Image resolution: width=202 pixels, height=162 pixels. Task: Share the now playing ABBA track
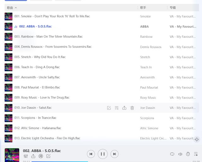tap(33, 156)
